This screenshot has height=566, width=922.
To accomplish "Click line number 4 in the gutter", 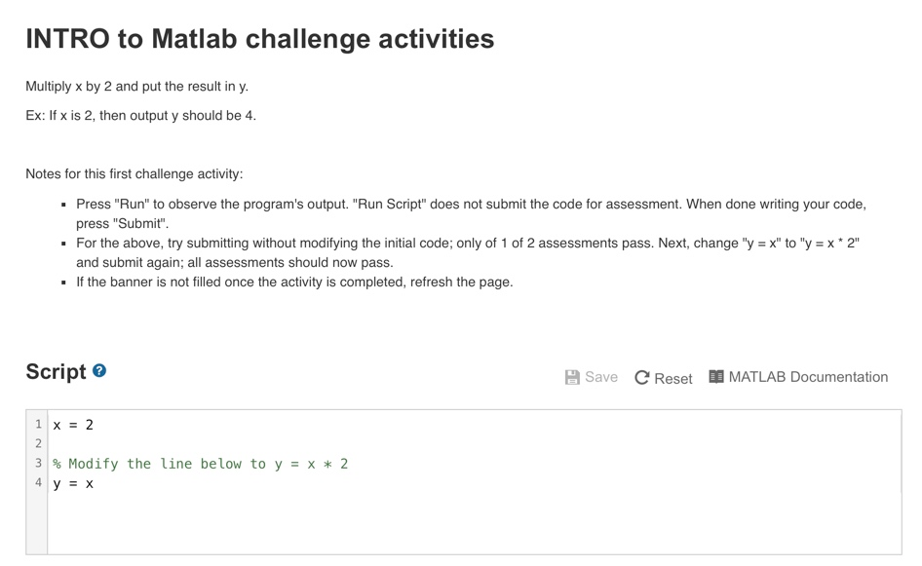I will tap(37, 483).
